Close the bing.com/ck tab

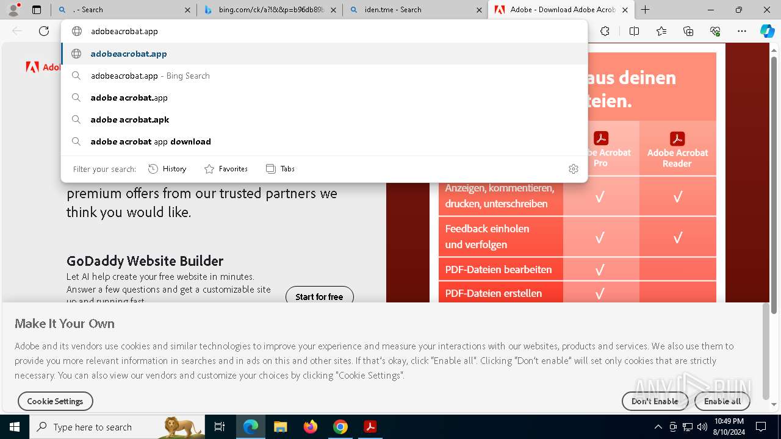tap(333, 10)
